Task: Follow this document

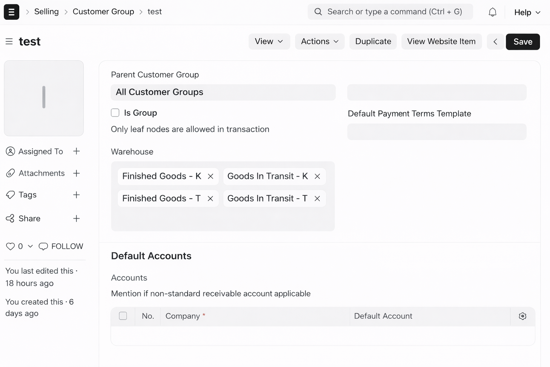Action: tap(67, 246)
